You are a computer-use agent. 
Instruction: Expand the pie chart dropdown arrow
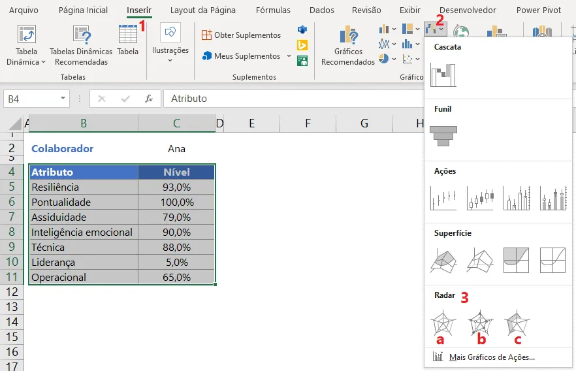click(394, 59)
